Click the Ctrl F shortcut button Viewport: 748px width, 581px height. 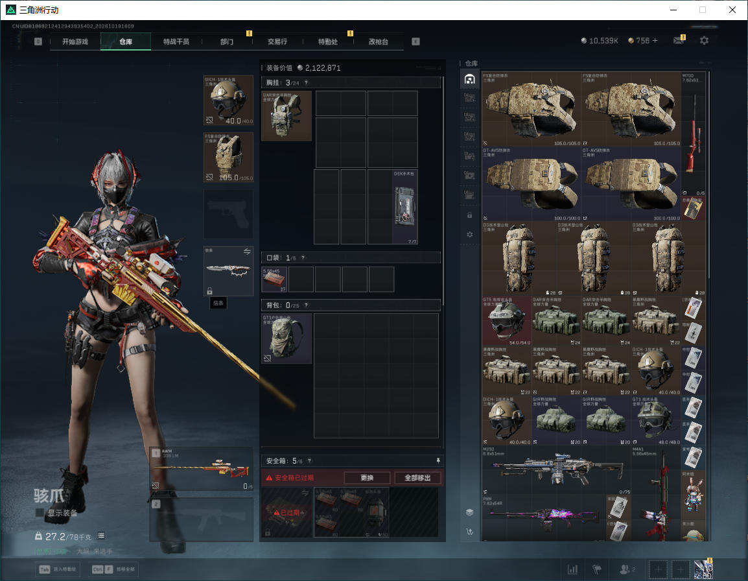coord(113,569)
